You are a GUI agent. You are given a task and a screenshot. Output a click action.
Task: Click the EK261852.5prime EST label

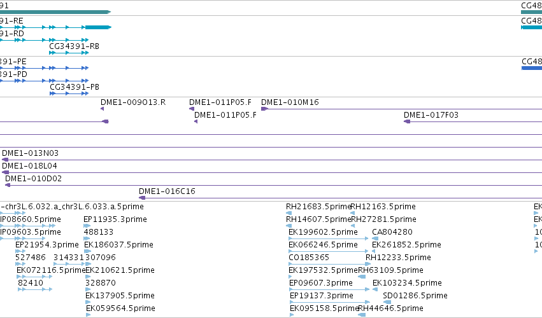click(x=406, y=245)
